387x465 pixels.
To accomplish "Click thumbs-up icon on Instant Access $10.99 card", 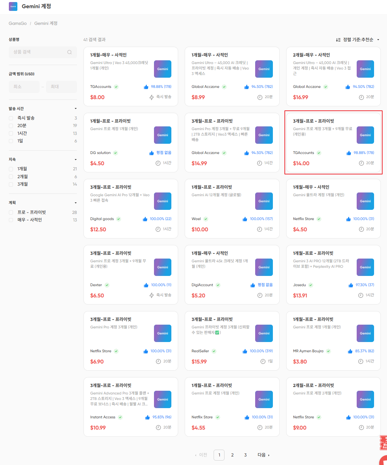I will (x=148, y=417).
